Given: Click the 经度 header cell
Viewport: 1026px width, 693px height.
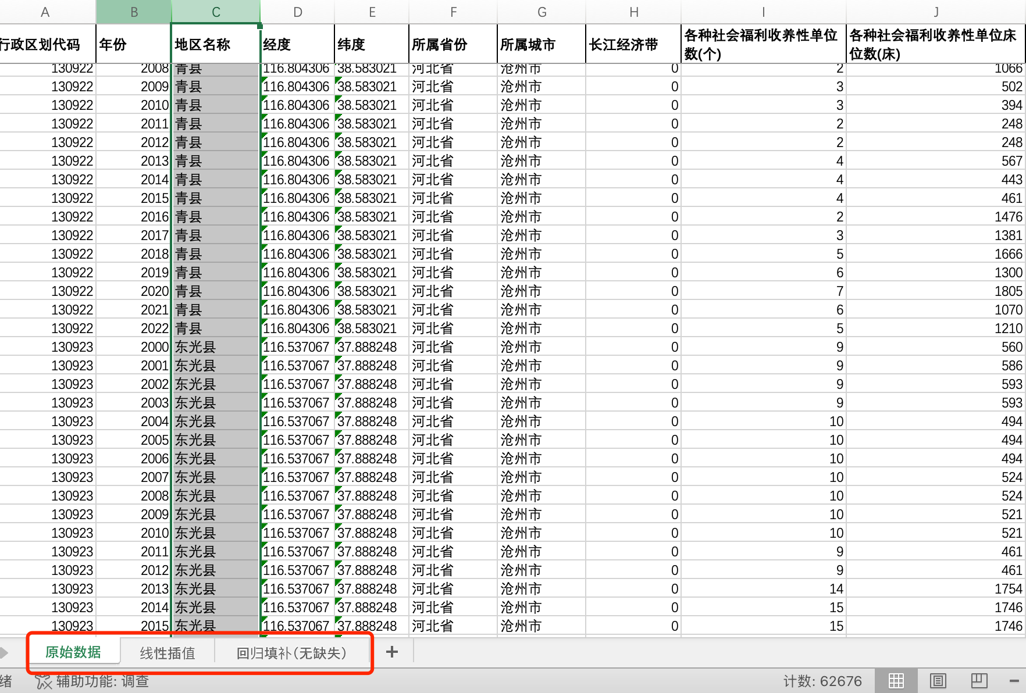Looking at the screenshot, I should [297, 44].
